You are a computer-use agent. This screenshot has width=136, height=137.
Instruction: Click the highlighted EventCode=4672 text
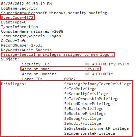(x=17, y=17)
